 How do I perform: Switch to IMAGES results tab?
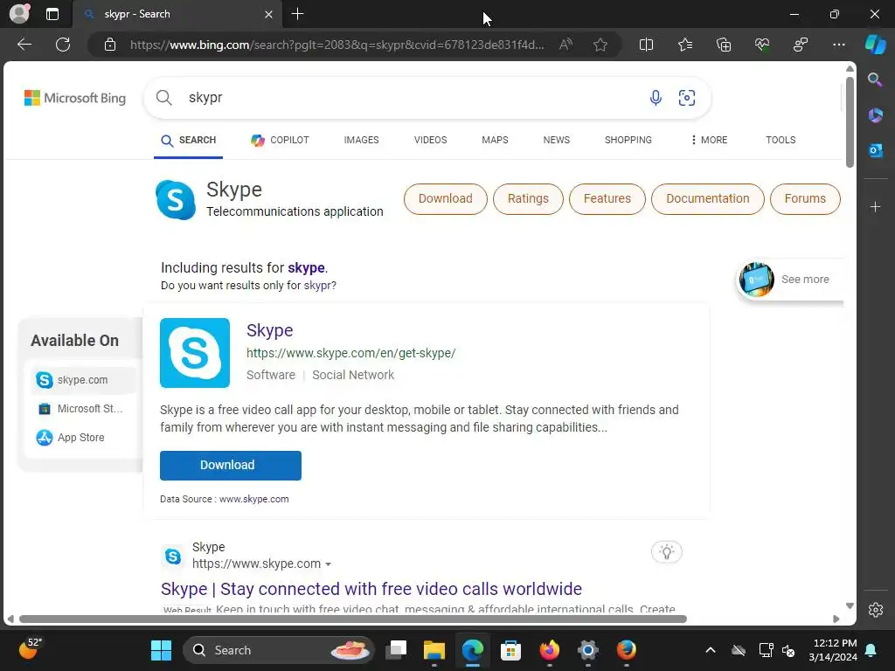click(x=361, y=140)
